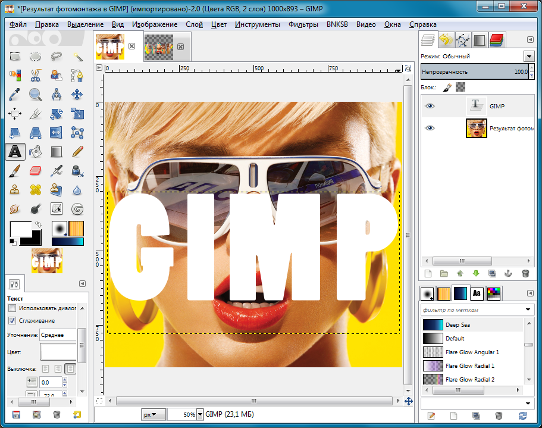Screen dimensions: 542x428
Task: Hide the GIMP text layer
Action: [x=430, y=106]
